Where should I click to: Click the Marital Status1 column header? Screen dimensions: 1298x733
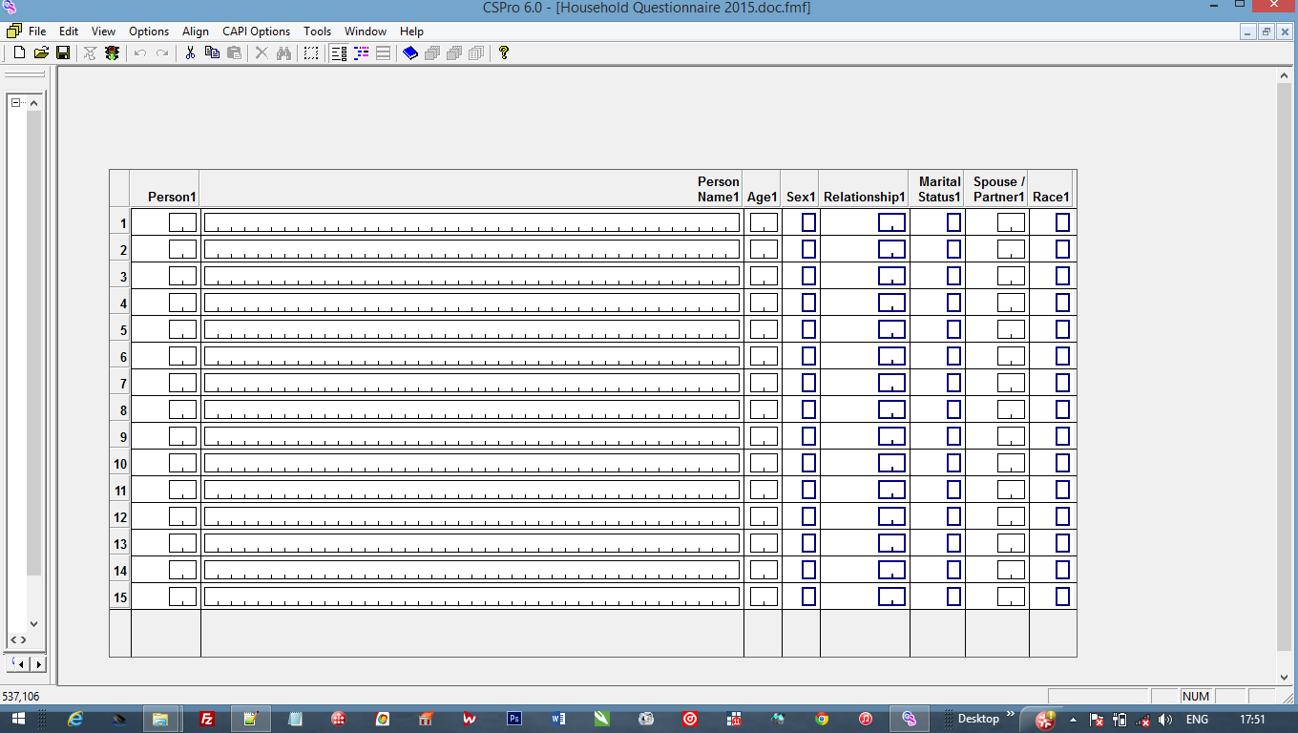click(x=937, y=189)
